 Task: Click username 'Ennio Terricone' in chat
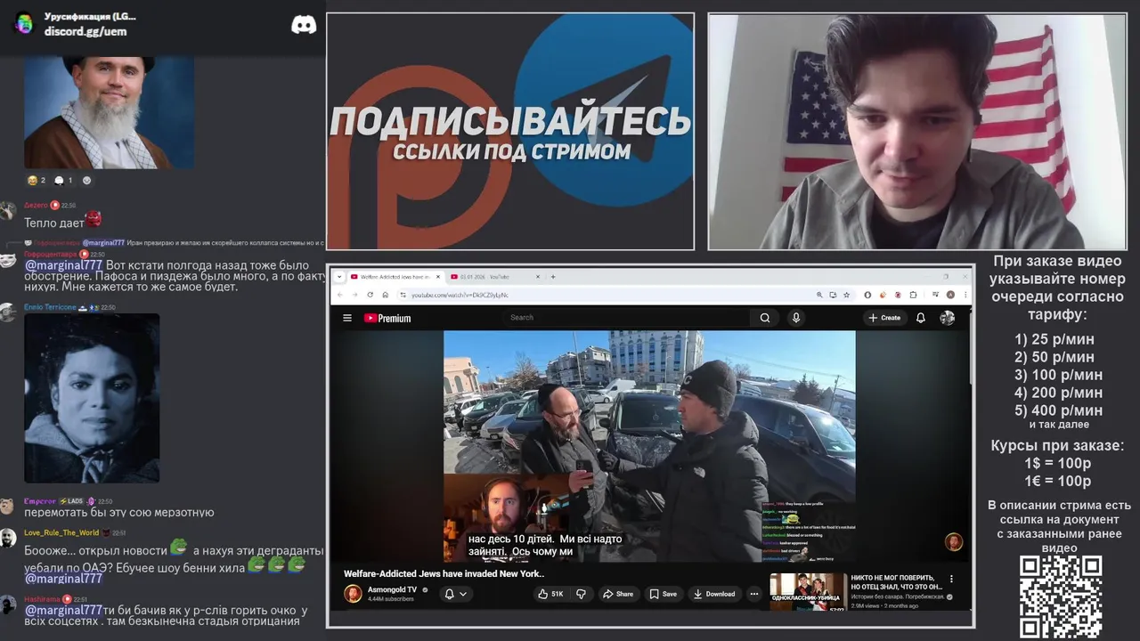pos(50,307)
